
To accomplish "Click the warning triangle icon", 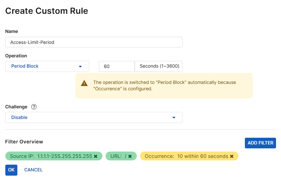I will click(x=84, y=83).
